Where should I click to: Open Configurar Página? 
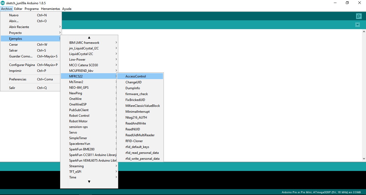[x=31, y=65]
